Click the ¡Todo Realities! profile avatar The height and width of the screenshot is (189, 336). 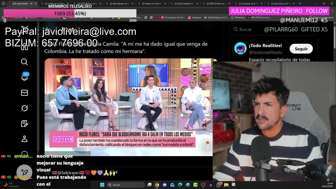pyautogui.click(x=240, y=49)
